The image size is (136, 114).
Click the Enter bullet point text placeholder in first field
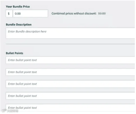point(23,60)
